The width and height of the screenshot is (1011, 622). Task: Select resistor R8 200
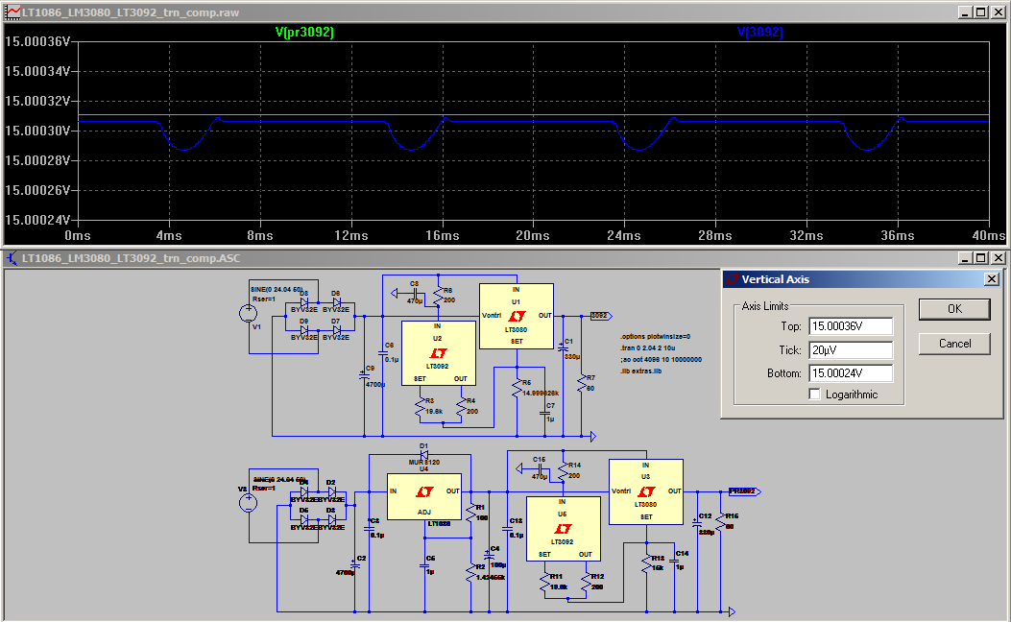(x=439, y=296)
